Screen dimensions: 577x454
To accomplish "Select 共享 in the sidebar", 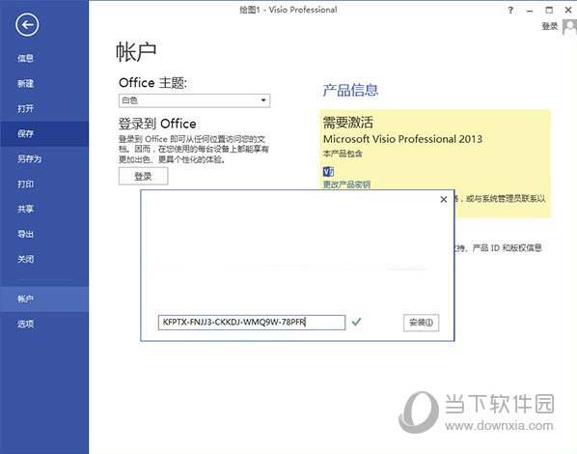I will pos(25,209).
